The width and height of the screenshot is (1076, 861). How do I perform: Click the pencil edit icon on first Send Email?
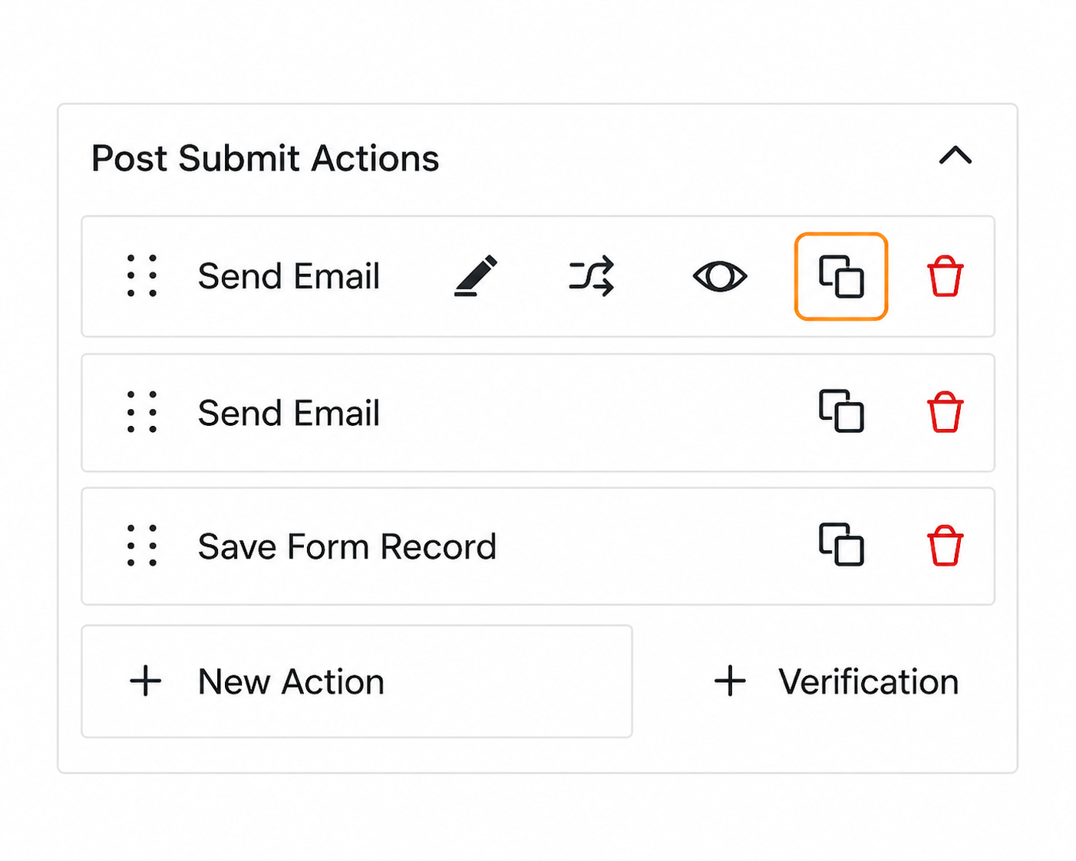(476, 276)
